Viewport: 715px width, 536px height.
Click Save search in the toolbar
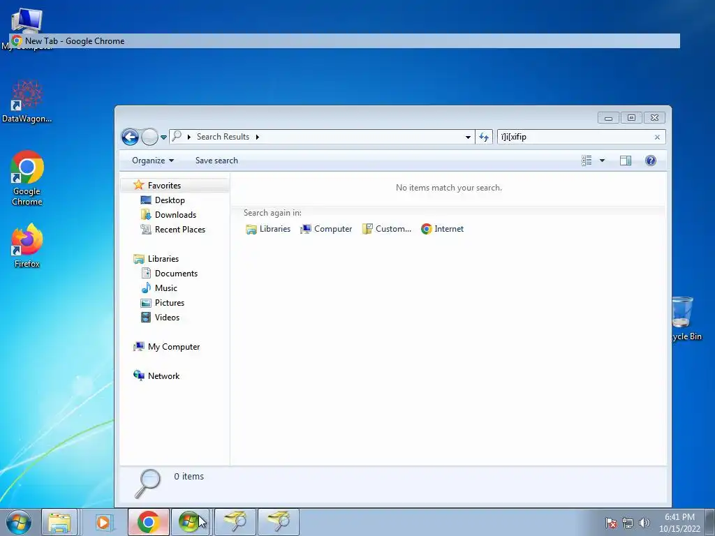216,161
